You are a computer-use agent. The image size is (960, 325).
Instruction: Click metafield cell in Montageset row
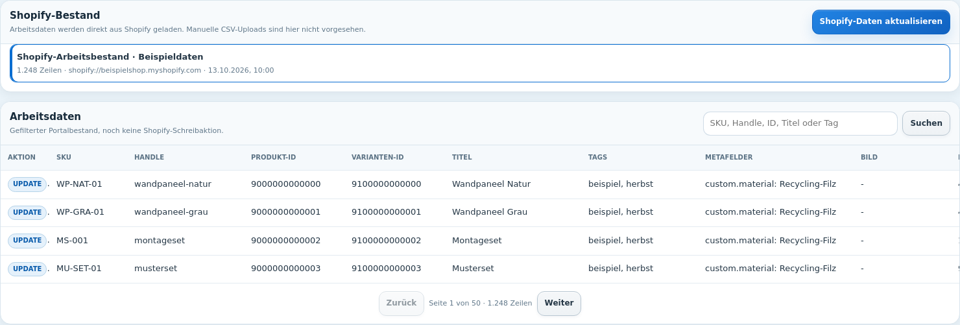[771, 241]
